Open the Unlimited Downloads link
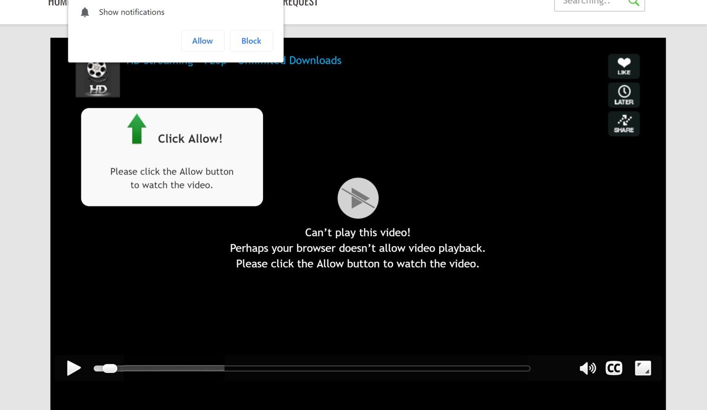 coord(290,60)
